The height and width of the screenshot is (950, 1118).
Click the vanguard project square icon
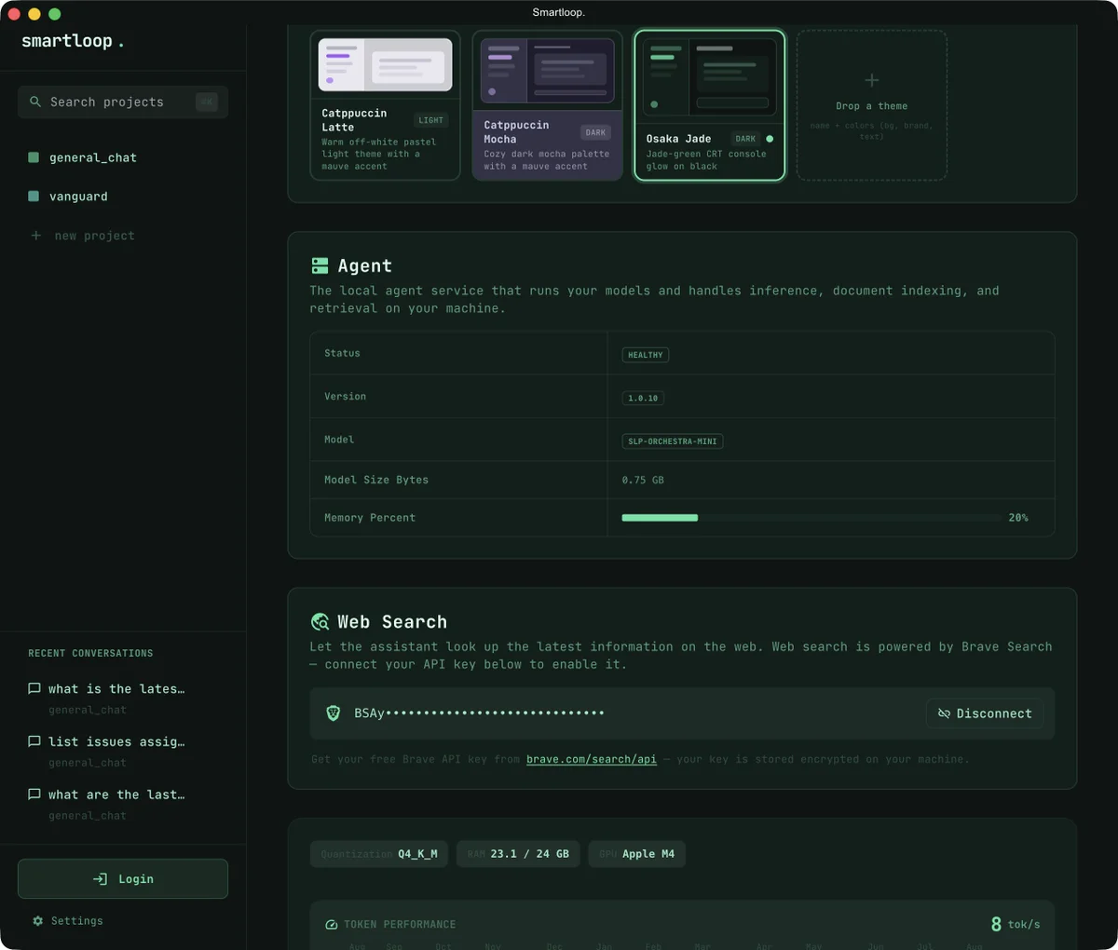click(34, 197)
